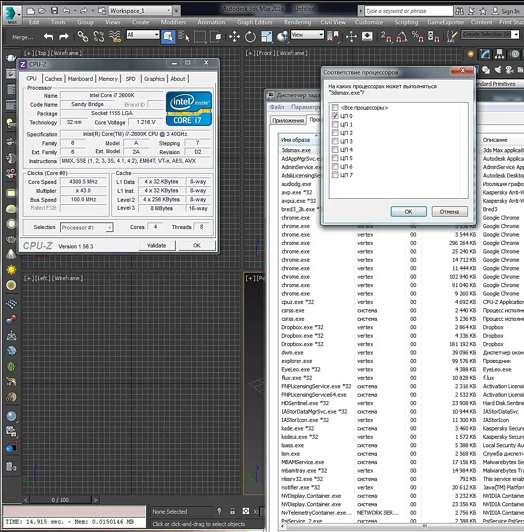This screenshot has height=532, width=524.
Task: Activate the Select and Uniform Scale tool
Action: (x=266, y=36)
